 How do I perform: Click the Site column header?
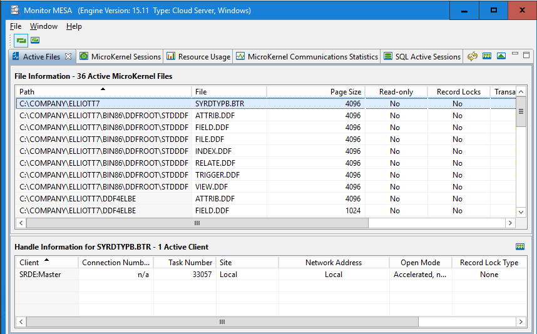[x=247, y=263]
